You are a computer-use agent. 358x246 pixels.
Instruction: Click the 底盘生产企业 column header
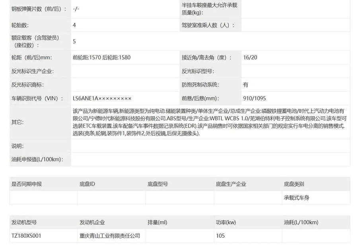point(231,184)
